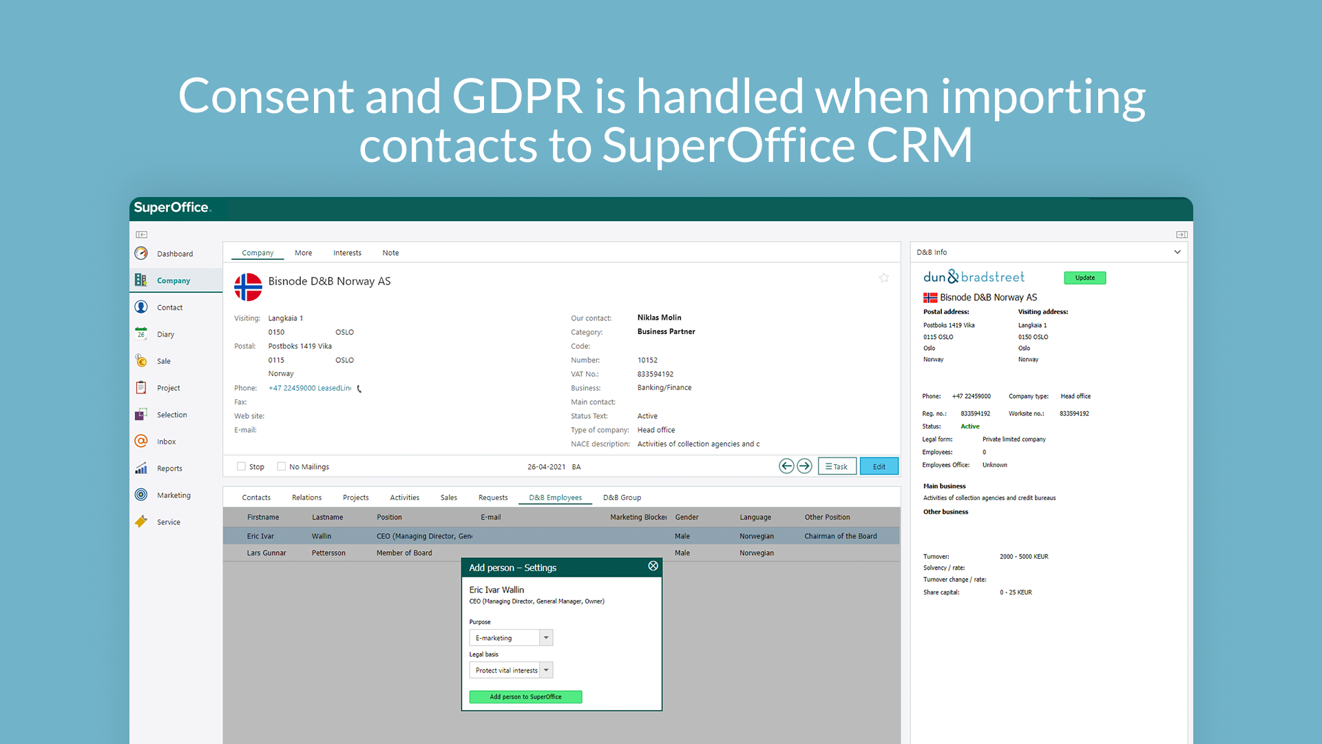The width and height of the screenshot is (1322, 744).
Task: Open the Project clipboard icon
Action: coord(141,388)
